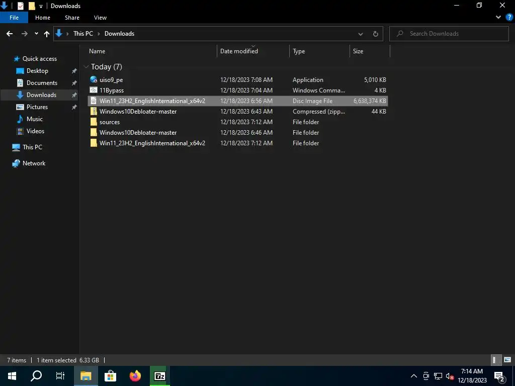
Task: Open the recent locations dropdown
Action: coord(36,34)
